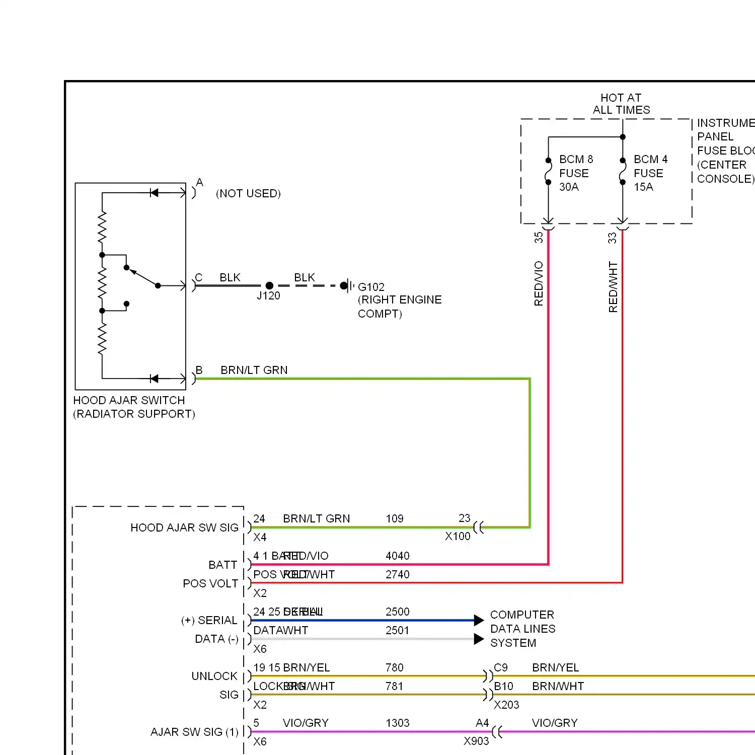The height and width of the screenshot is (755, 755).
Task: Click the (+) SERIAL label
Action: pyautogui.click(x=209, y=620)
